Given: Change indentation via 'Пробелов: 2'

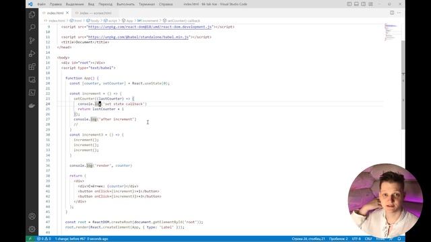Looking at the screenshot, I should coord(338,239).
